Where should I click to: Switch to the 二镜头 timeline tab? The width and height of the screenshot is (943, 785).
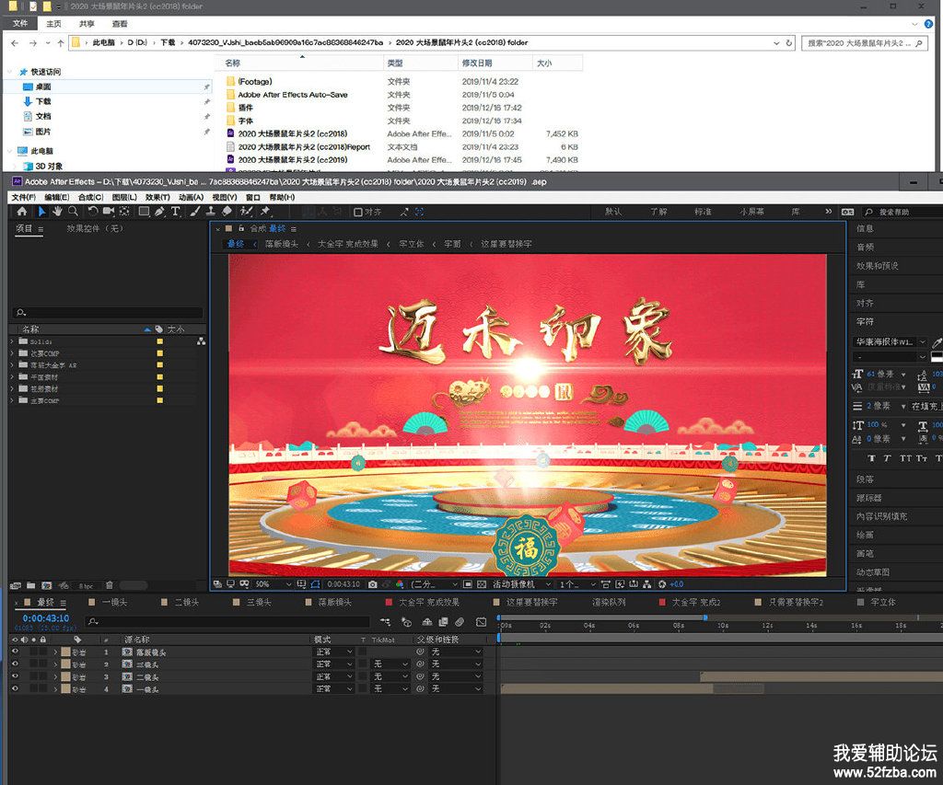coord(186,602)
